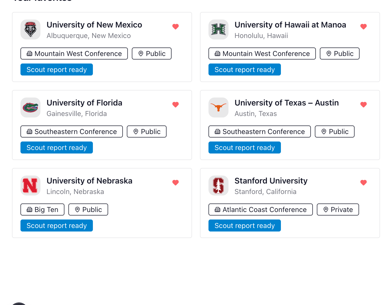Screen dimensions: 392x305
Task: Click the Nebraska N logo
Action: point(30,185)
